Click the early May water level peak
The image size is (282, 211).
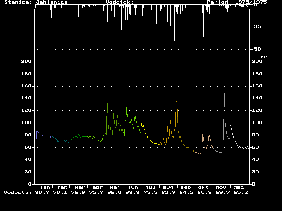(107, 96)
